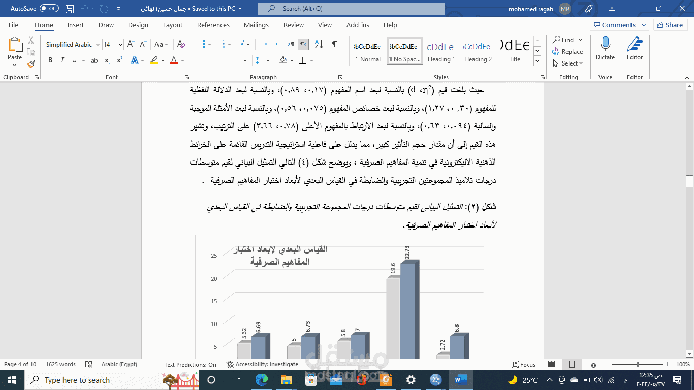Open the Numbering list dropdown
This screenshot has height=390, width=694.
pyautogui.click(x=229, y=44)
